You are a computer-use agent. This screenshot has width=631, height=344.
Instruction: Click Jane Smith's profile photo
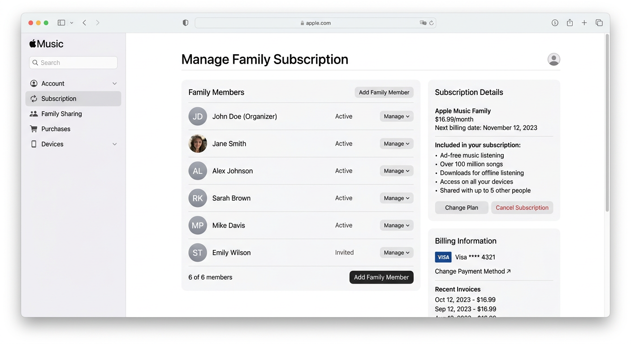click(x=198, y=144)
